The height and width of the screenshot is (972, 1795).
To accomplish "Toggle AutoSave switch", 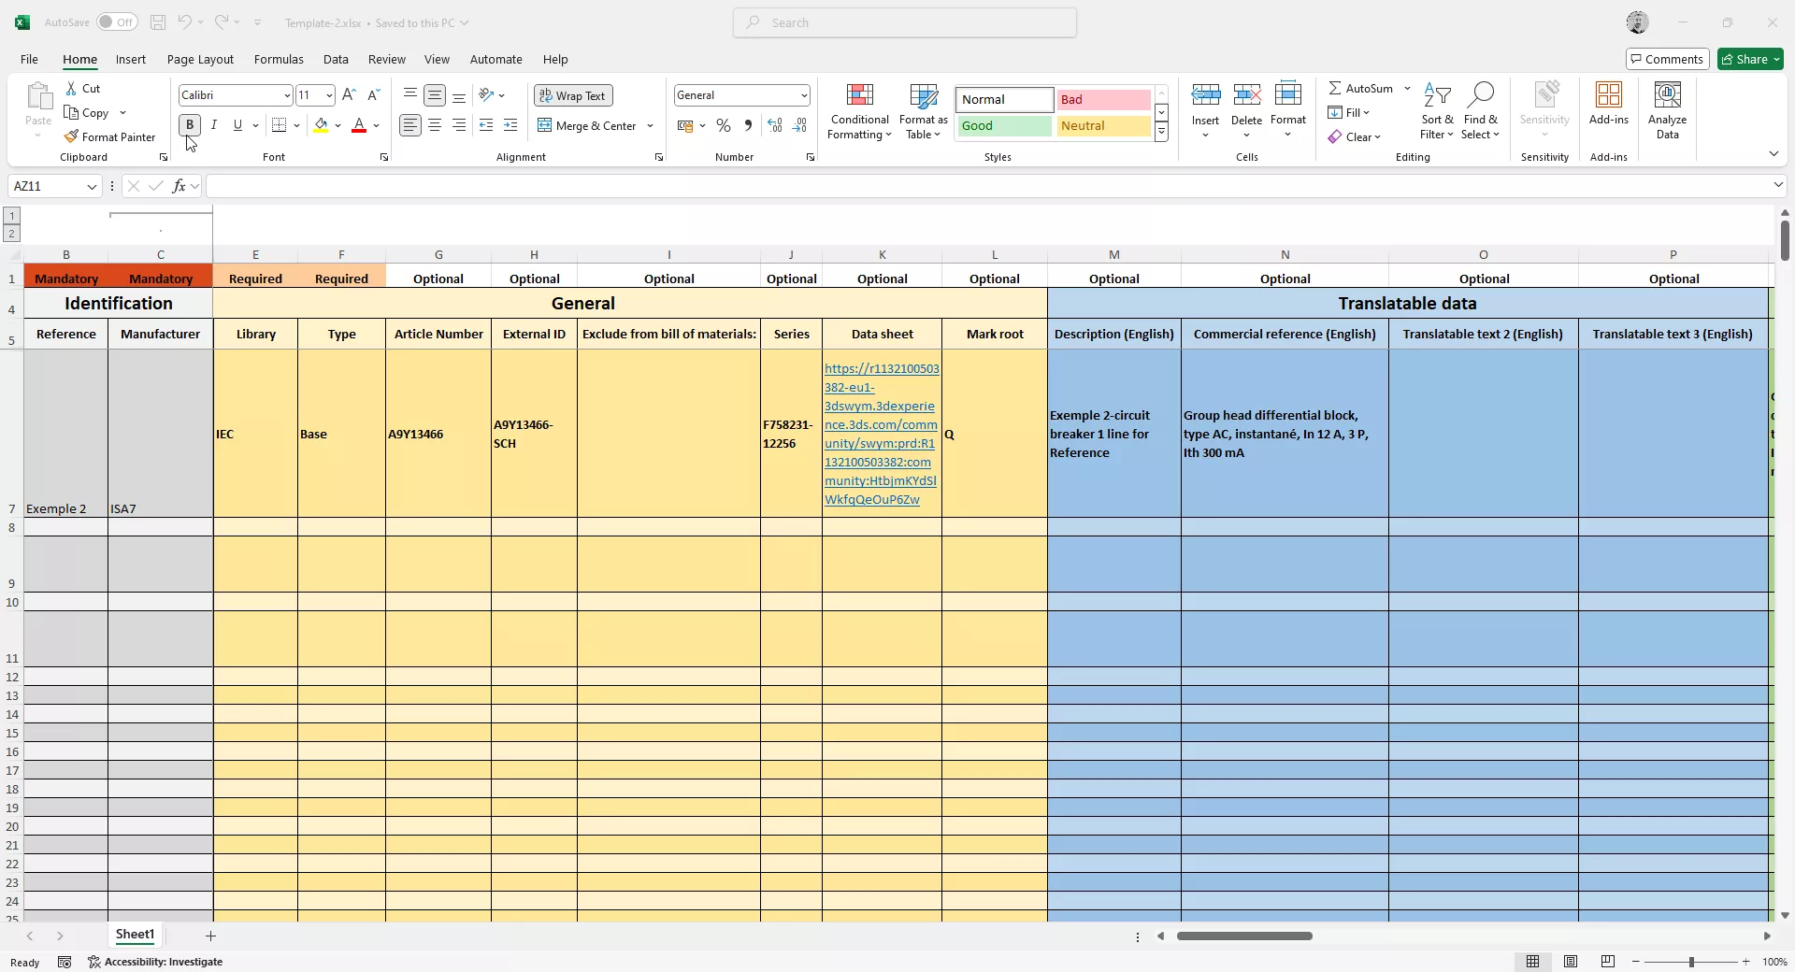I will (x=117, y=22).
